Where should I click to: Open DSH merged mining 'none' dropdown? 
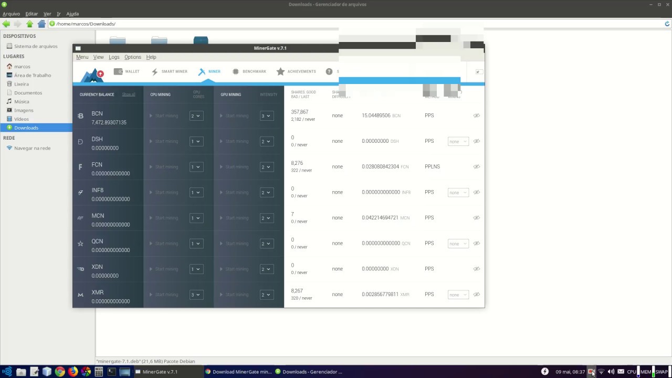[458, 141]
